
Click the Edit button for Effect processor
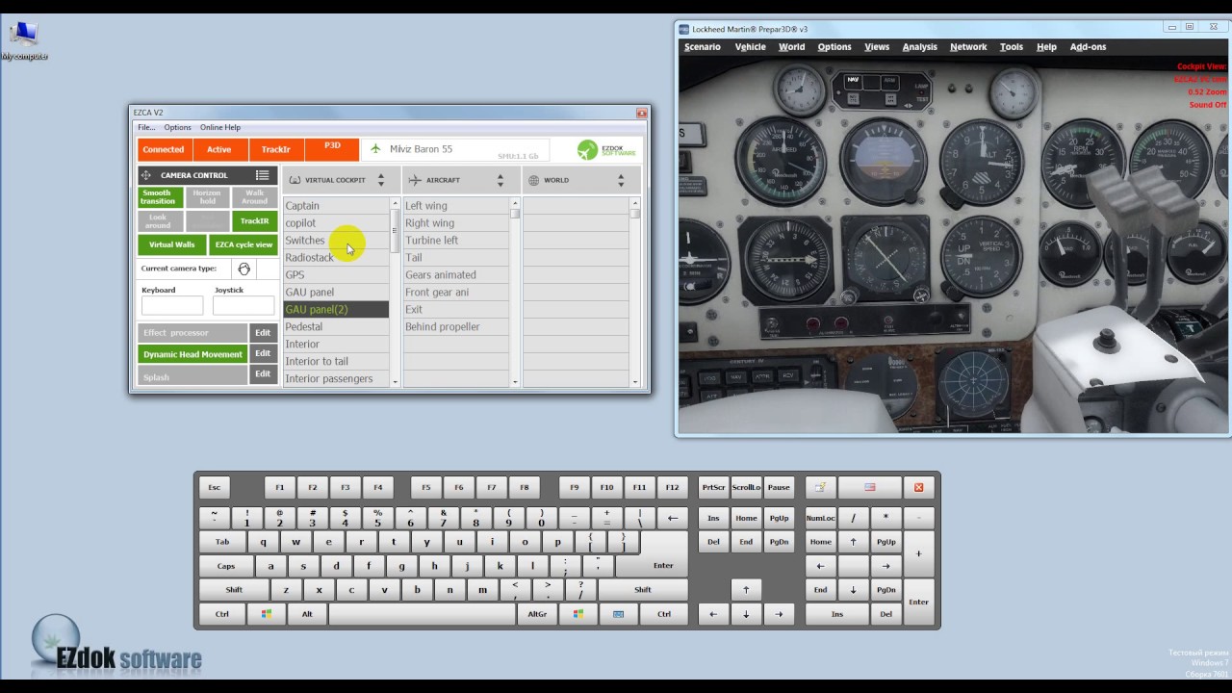pos(263,333)
